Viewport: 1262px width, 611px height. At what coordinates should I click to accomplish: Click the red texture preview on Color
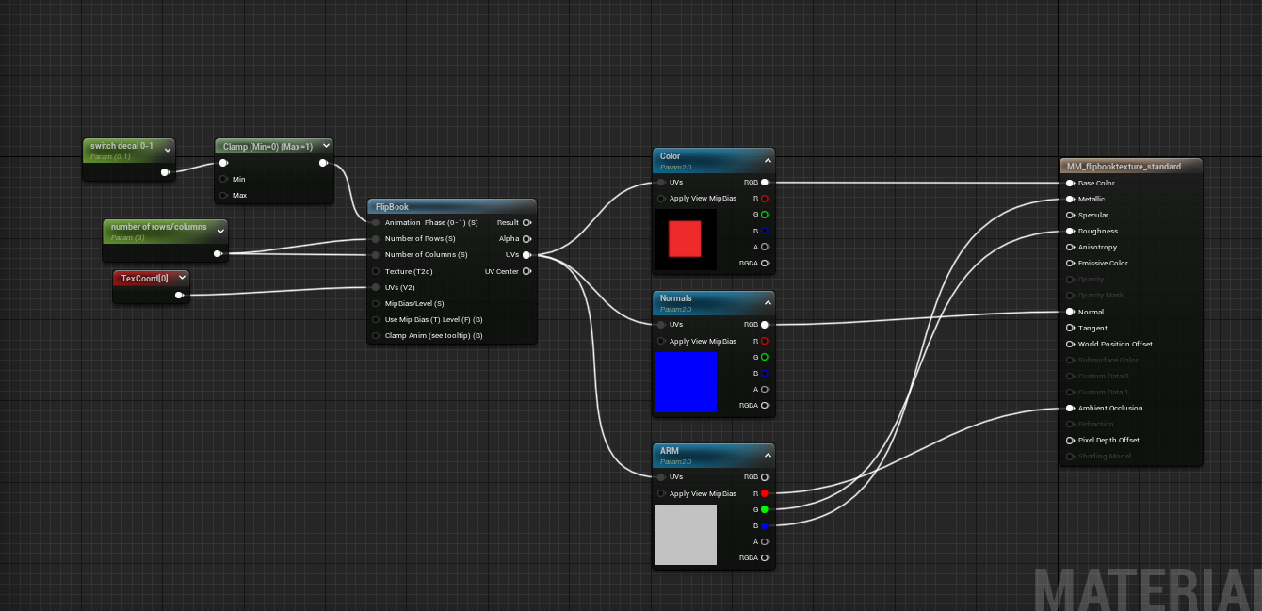click(x=685, y=239)
